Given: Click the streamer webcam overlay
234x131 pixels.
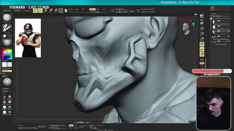Looking at the screenshot, I should click(214, 103).
